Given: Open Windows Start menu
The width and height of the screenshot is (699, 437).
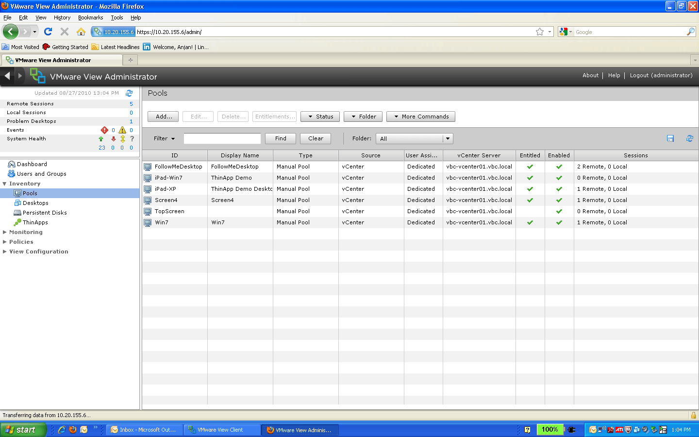Looking at the screenshot, I should pyautogui.click(x=23, y=430).
